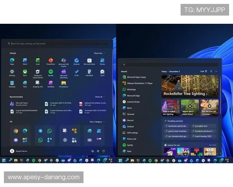The height and width of the screenshot is (187, 233).
Task: Open File Explorer pinned icon
Action: pyautogui.click(x=63, y=83)
